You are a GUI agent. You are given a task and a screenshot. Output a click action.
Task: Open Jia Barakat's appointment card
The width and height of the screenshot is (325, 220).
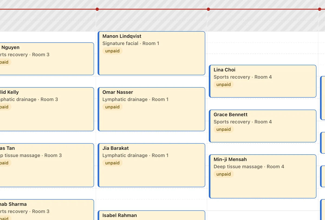tap(151, 165)
